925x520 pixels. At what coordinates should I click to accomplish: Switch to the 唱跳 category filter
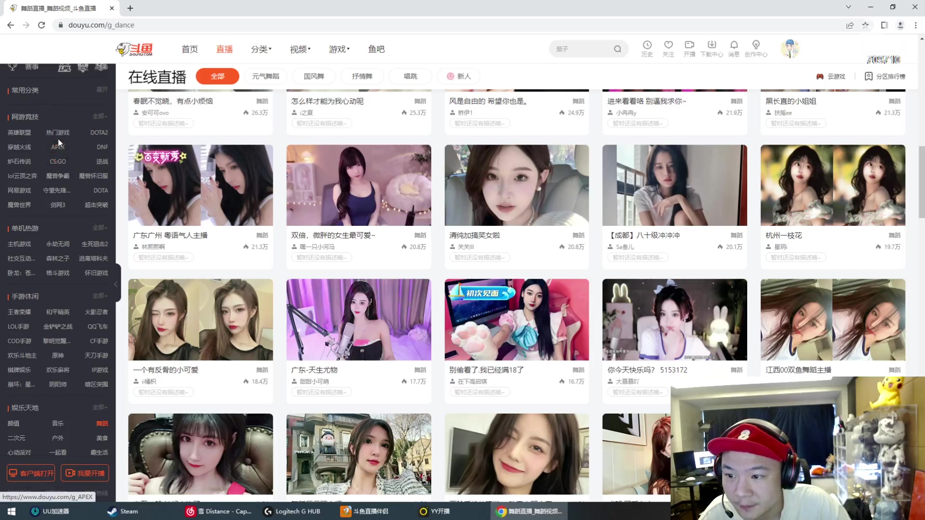[410, 76]
